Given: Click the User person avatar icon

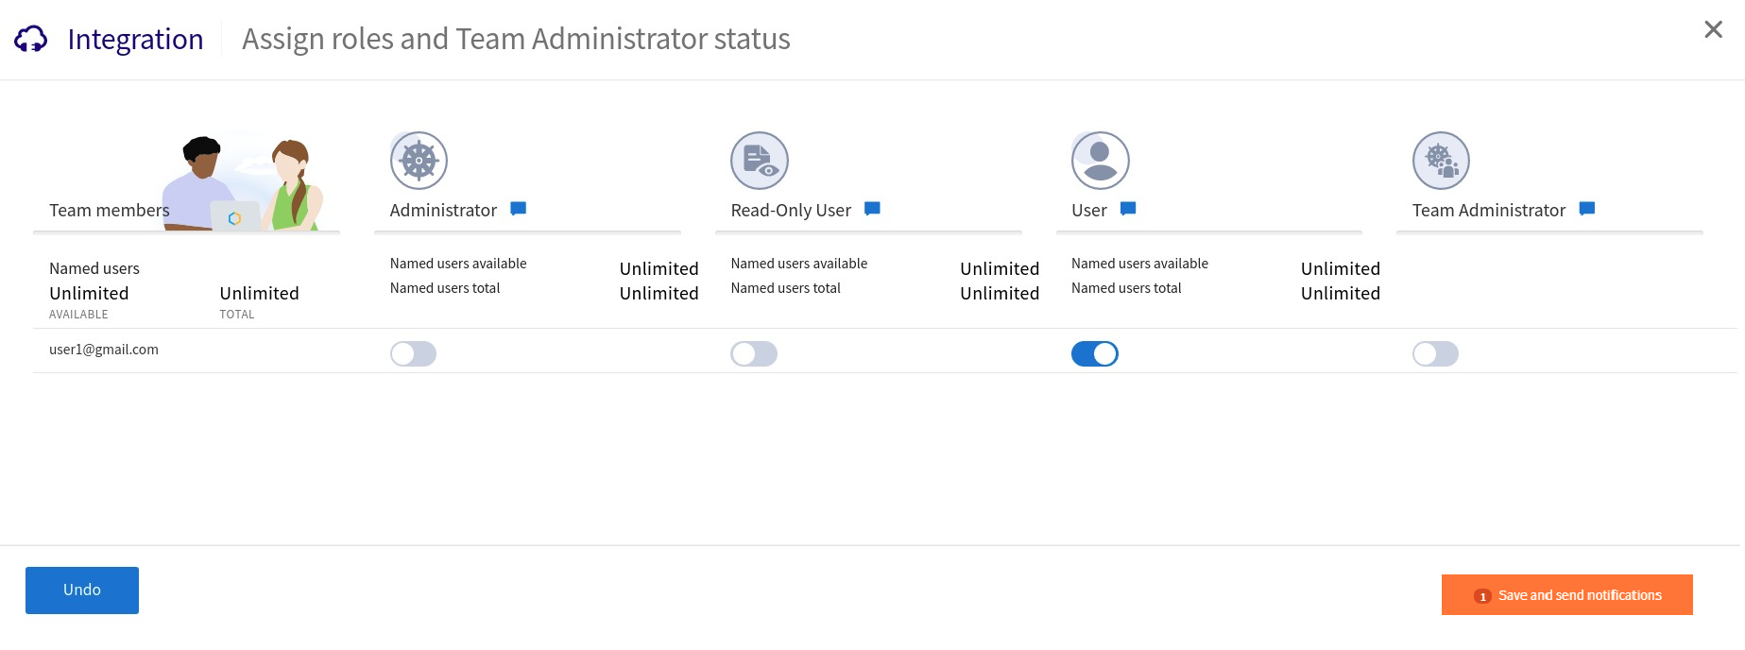Looking at the screenshot, I should [1100, 161].
